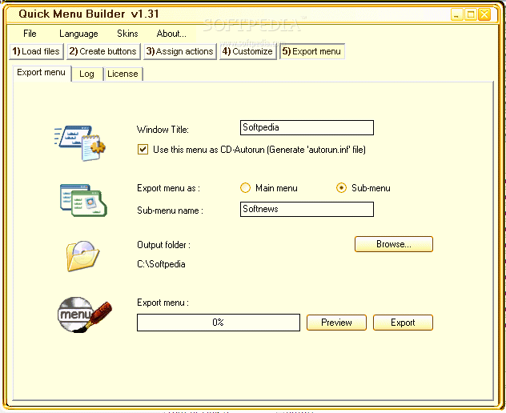Click the 'Output folder :' label
The width and height of the screenshot is (506, 413).
tap(163, 245)
